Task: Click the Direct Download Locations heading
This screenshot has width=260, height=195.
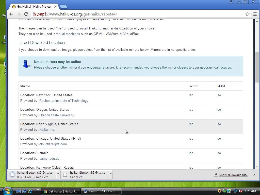Action: (42, 42)
